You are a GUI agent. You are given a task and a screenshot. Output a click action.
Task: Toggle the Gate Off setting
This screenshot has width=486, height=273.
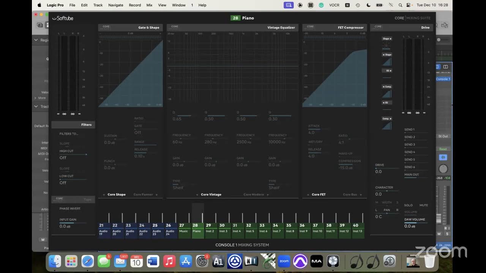pos(138,132)
